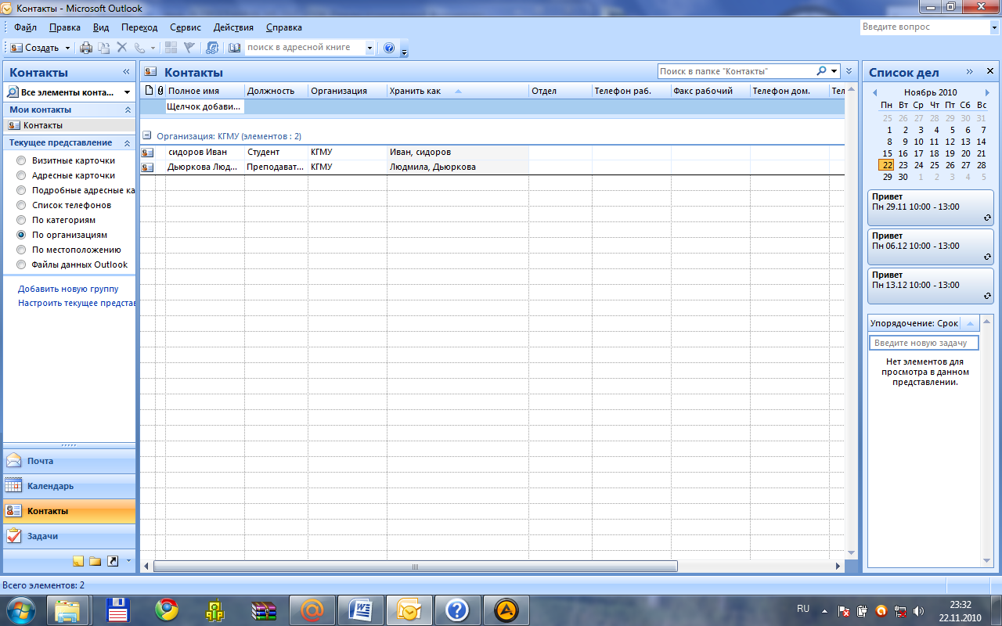
Task: Open Все элементы контактов dropdown
Action: tap(128, 92)
